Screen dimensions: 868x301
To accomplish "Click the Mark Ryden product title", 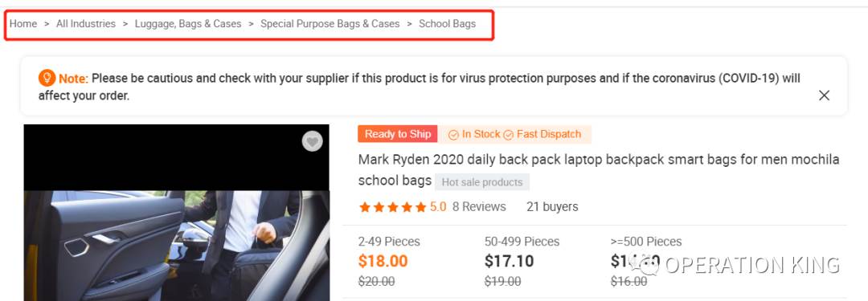I will pos(599,170).
